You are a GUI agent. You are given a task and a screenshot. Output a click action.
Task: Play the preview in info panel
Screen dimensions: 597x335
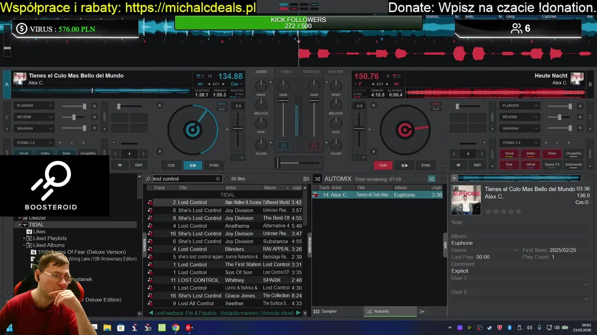coord(454,178)
